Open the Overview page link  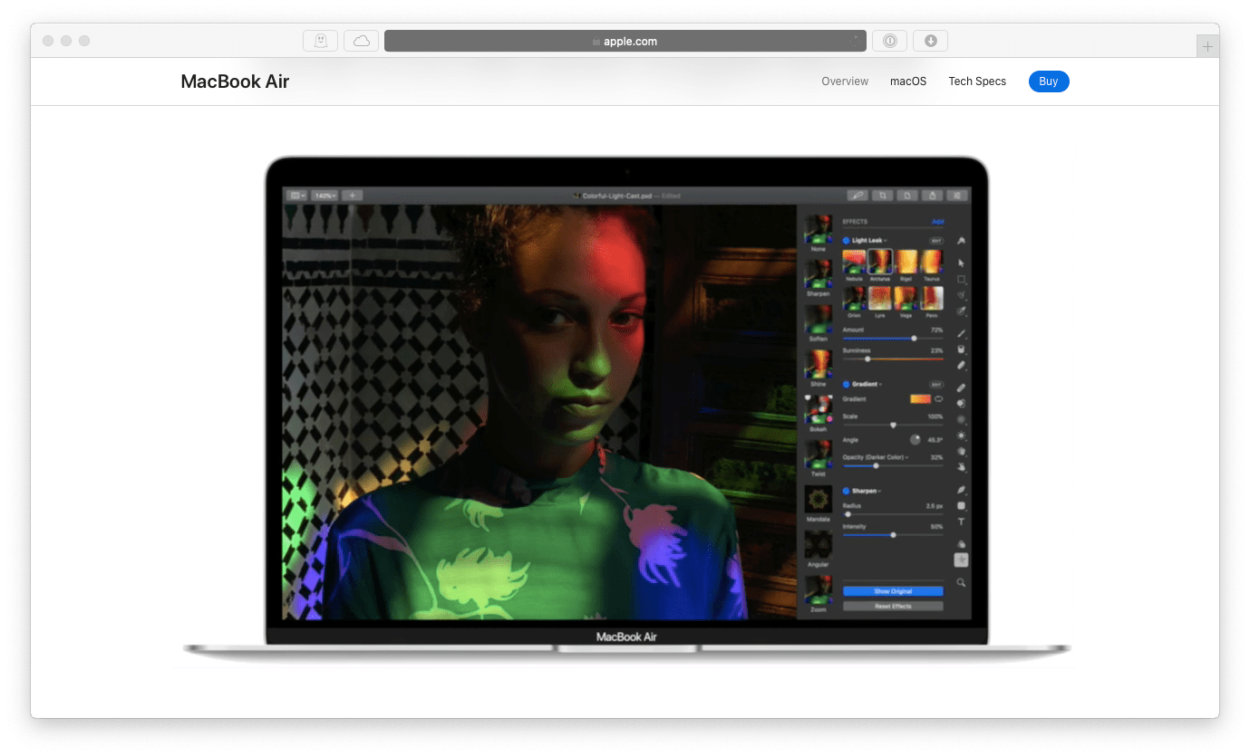[x=845, y=81]
